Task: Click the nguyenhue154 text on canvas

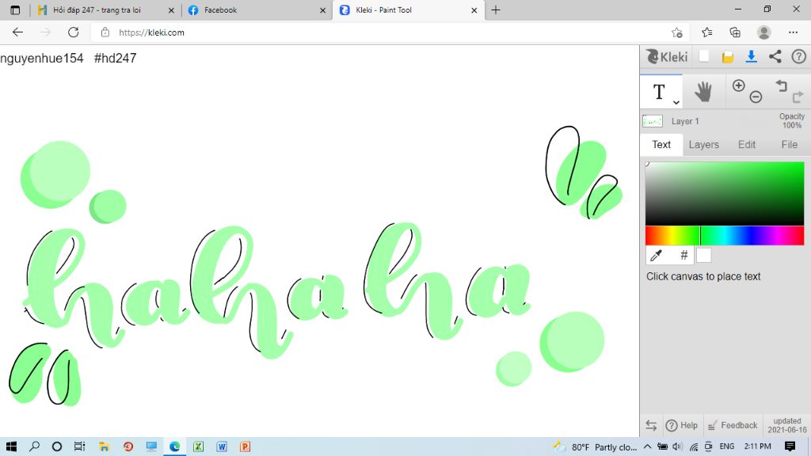Action: coord(42,58)
